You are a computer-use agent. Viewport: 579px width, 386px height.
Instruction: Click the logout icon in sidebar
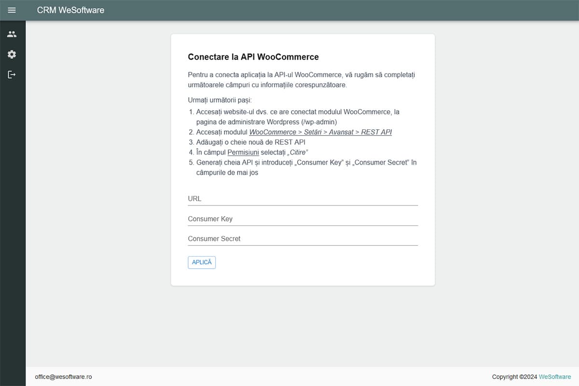pos(12,75)
